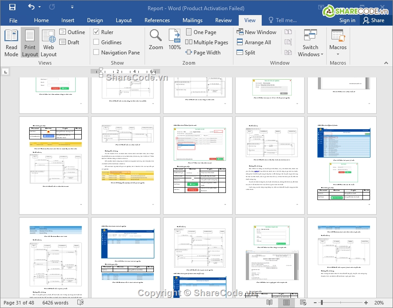The width and height of the screenshot is (393, 308).
Task: Select Print Layout from status bar
Action: pos(286,303)
